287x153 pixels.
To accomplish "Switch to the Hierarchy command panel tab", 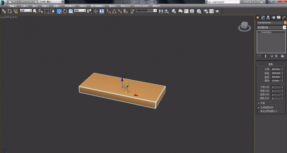I will coord(268,18).
